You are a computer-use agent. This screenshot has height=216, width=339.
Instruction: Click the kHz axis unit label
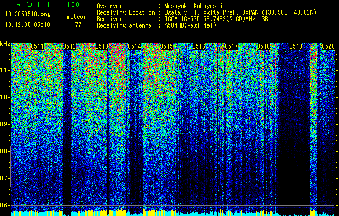(5, 44)
